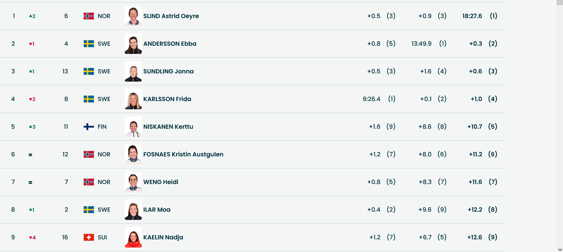
Task: Open Fosnaes Kristin Austgulen profile
Action: coord(183,154)
